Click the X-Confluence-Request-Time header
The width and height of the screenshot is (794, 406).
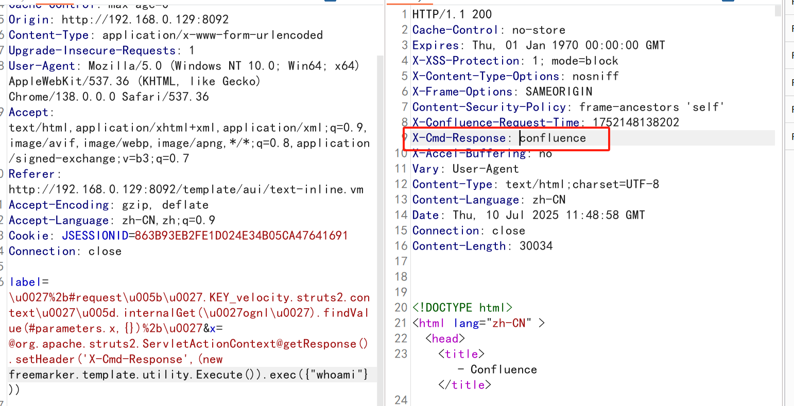(x=546, y=122)
